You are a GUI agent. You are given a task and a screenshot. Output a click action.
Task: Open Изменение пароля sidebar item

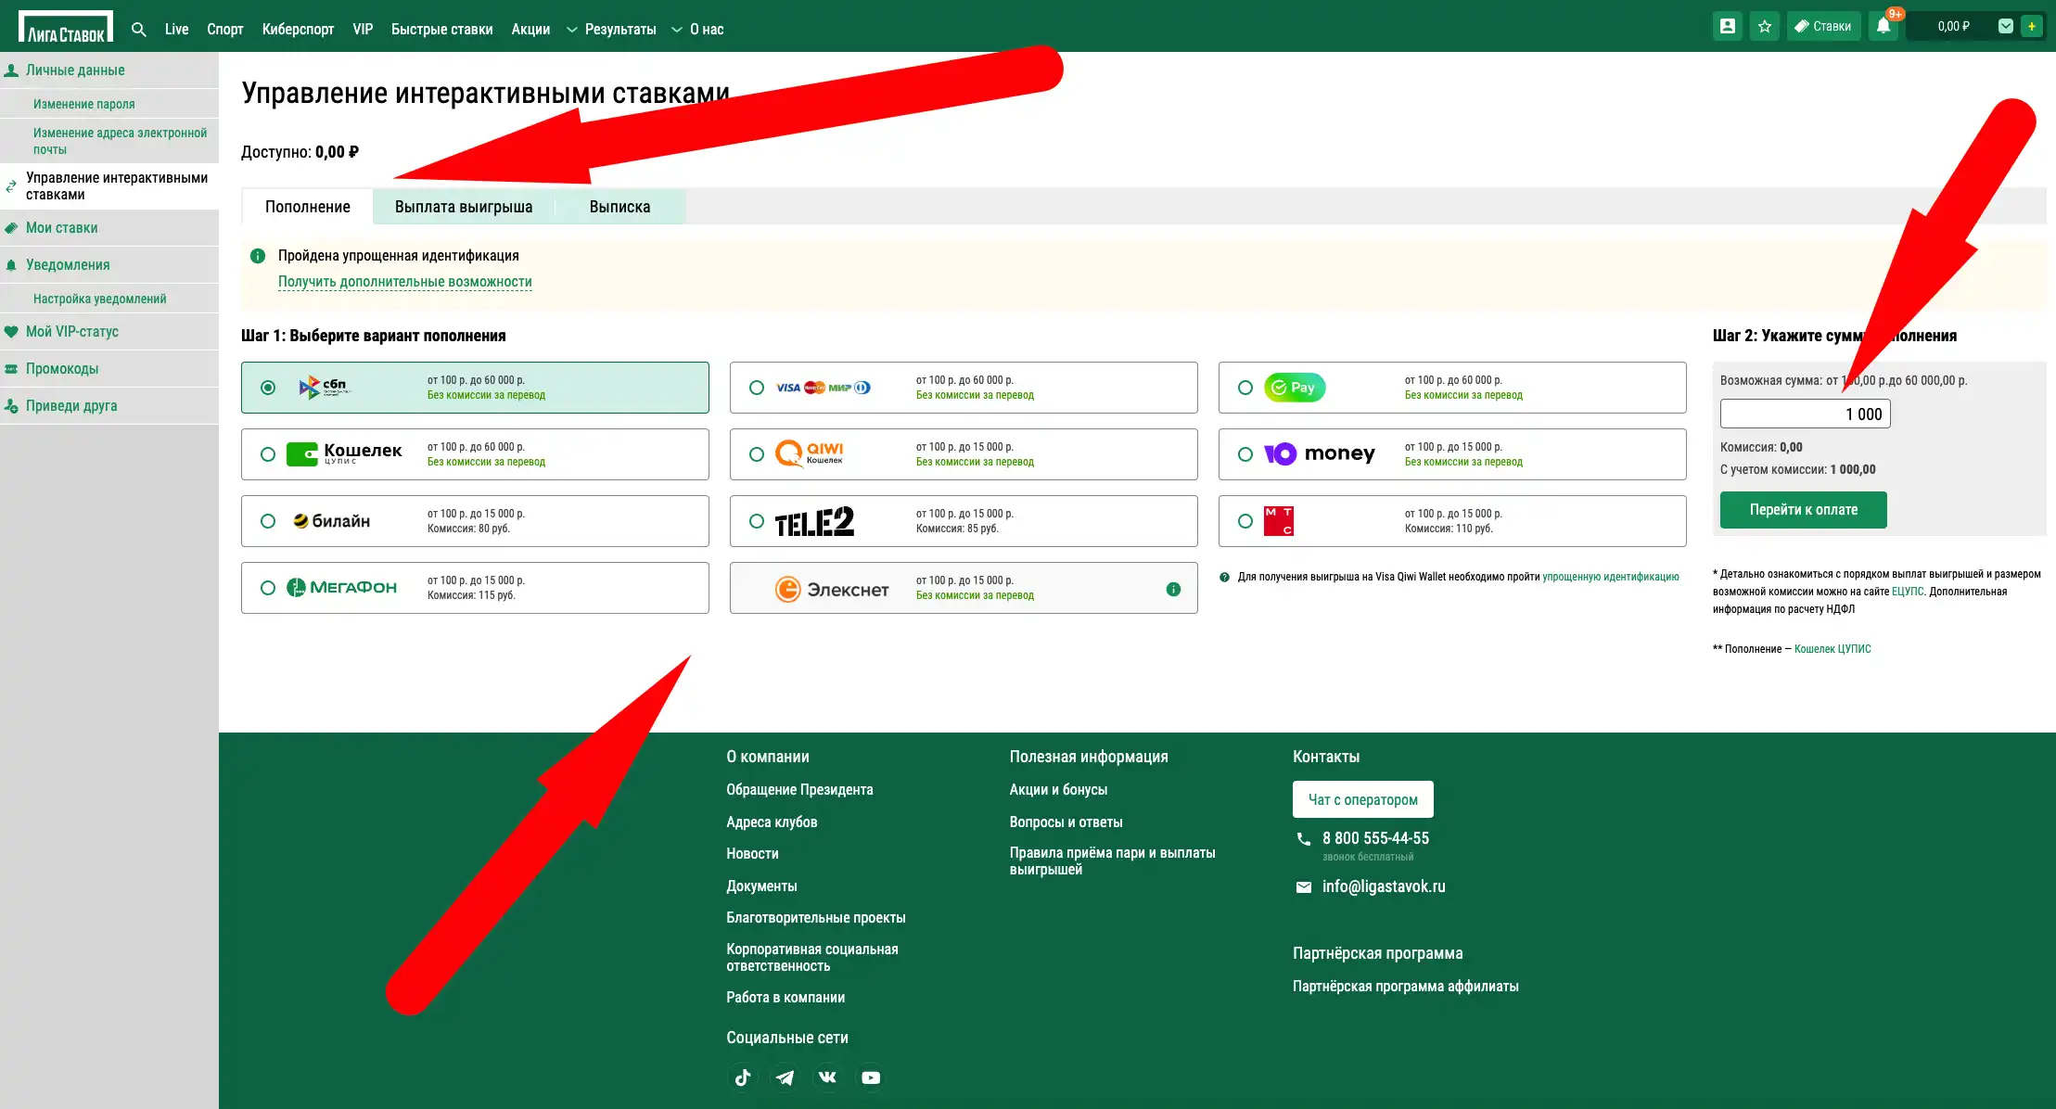point(109,104)
